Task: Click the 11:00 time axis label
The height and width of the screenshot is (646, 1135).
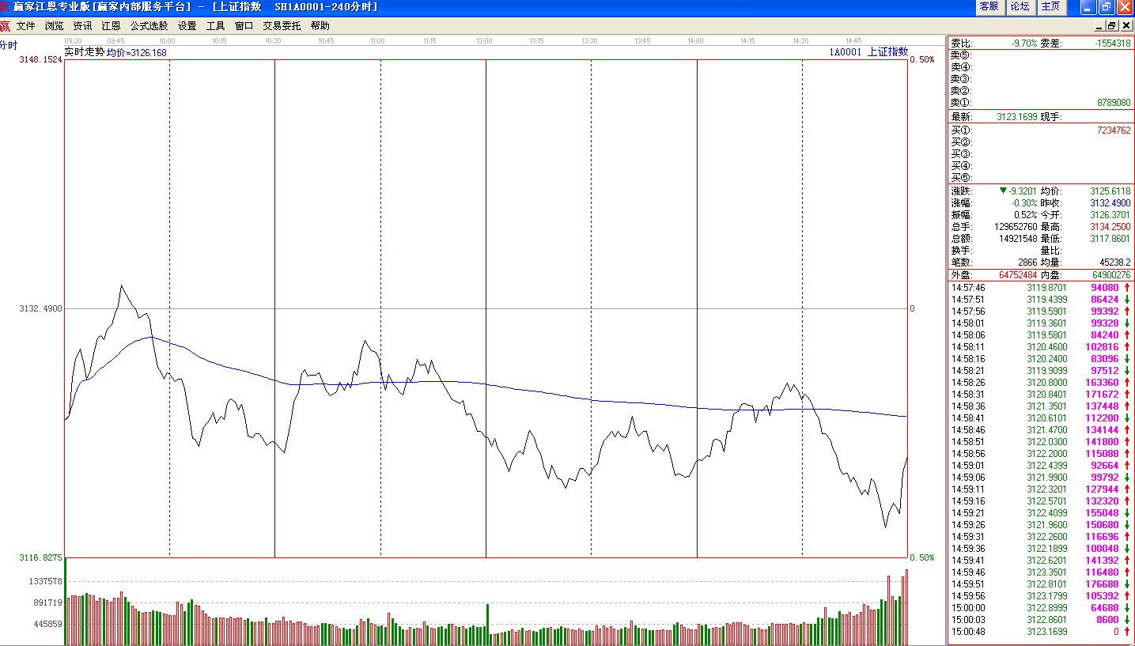Action: [377, 40]
